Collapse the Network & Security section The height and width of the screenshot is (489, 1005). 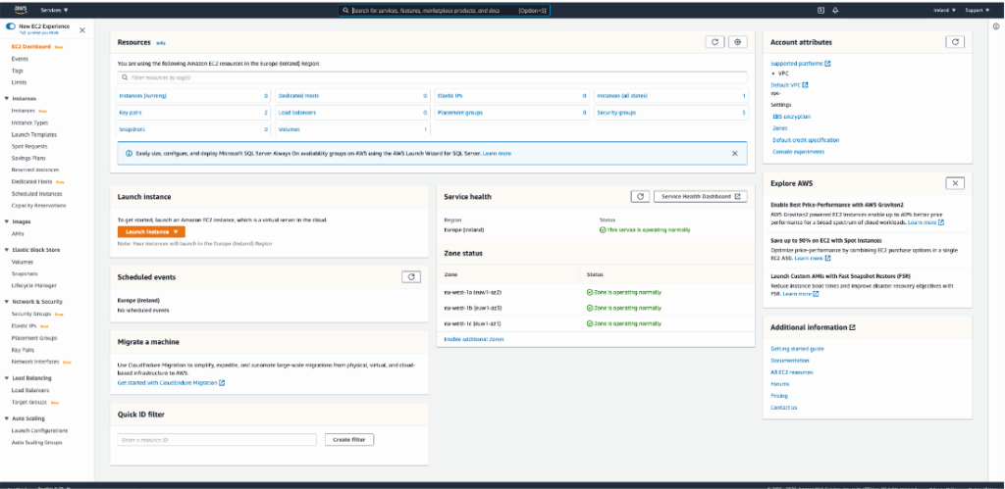[x=7, y=302]
